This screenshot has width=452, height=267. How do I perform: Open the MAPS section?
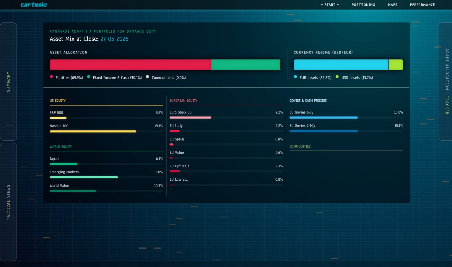393,5
